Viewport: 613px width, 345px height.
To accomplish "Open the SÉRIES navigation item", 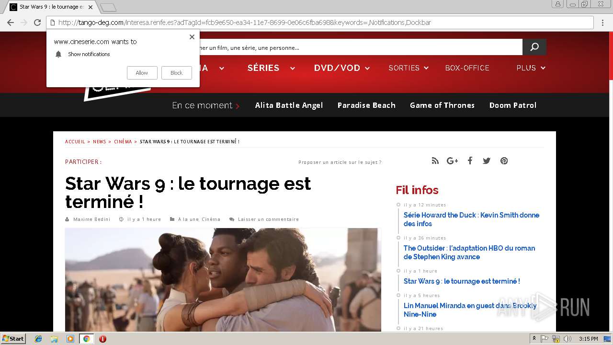I will click(x=263, y=68).
